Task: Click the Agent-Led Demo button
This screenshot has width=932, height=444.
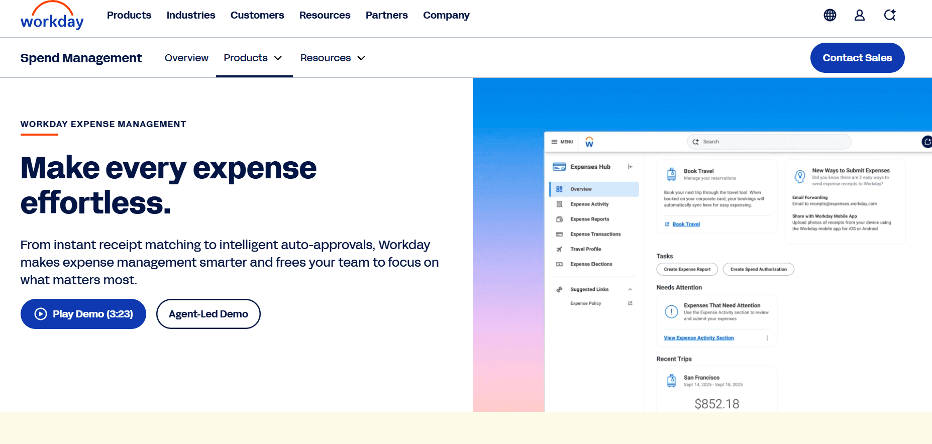Action: [x=209, y=314]
